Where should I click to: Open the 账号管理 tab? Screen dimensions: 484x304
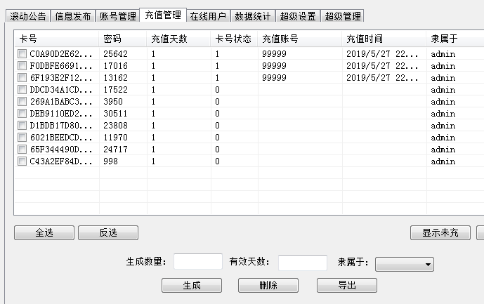pos(117,16)
